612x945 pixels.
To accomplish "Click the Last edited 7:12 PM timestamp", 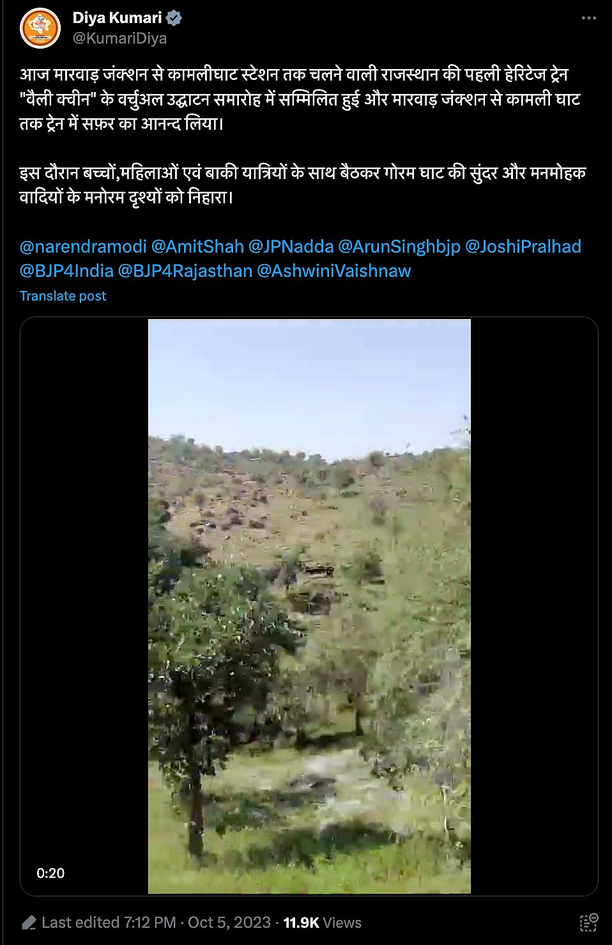I will [109, 923].
